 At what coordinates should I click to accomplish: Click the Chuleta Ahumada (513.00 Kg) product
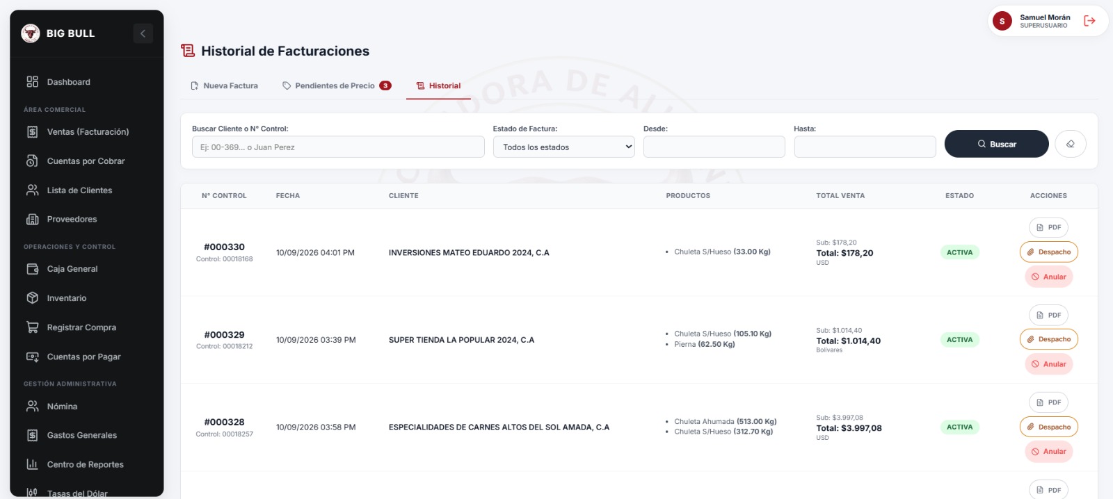pos(725,421)
